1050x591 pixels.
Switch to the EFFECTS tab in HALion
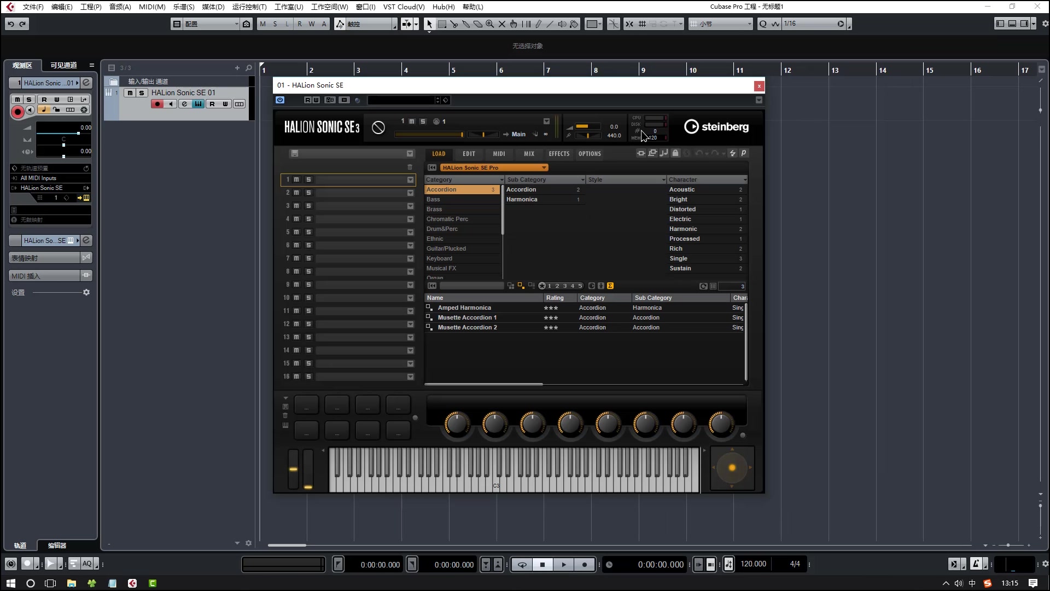coord(559,154)
